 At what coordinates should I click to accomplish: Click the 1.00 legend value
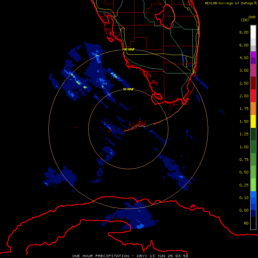[x=244, y=147]
